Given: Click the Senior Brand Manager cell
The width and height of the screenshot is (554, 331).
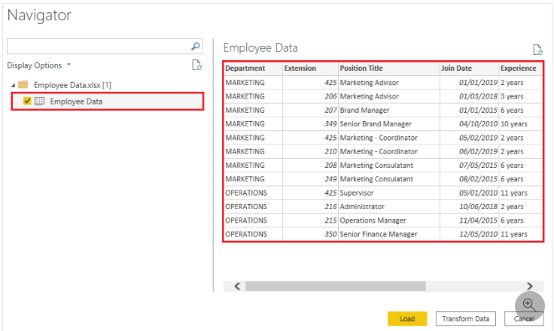Looking at the screenshot, I should point(389,124).
